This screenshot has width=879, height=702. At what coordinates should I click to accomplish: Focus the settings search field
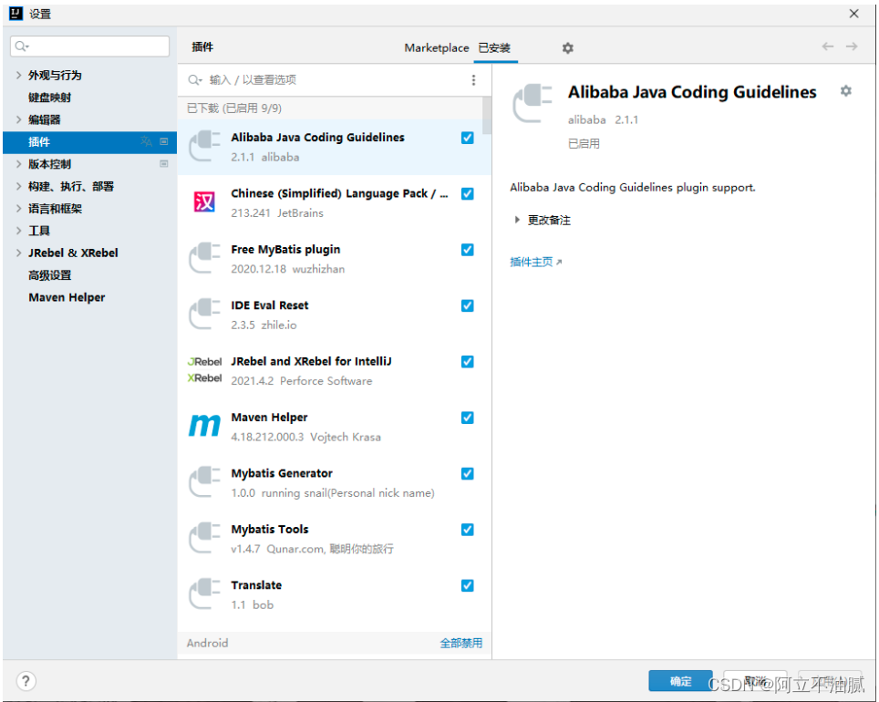tap(89, 46)
